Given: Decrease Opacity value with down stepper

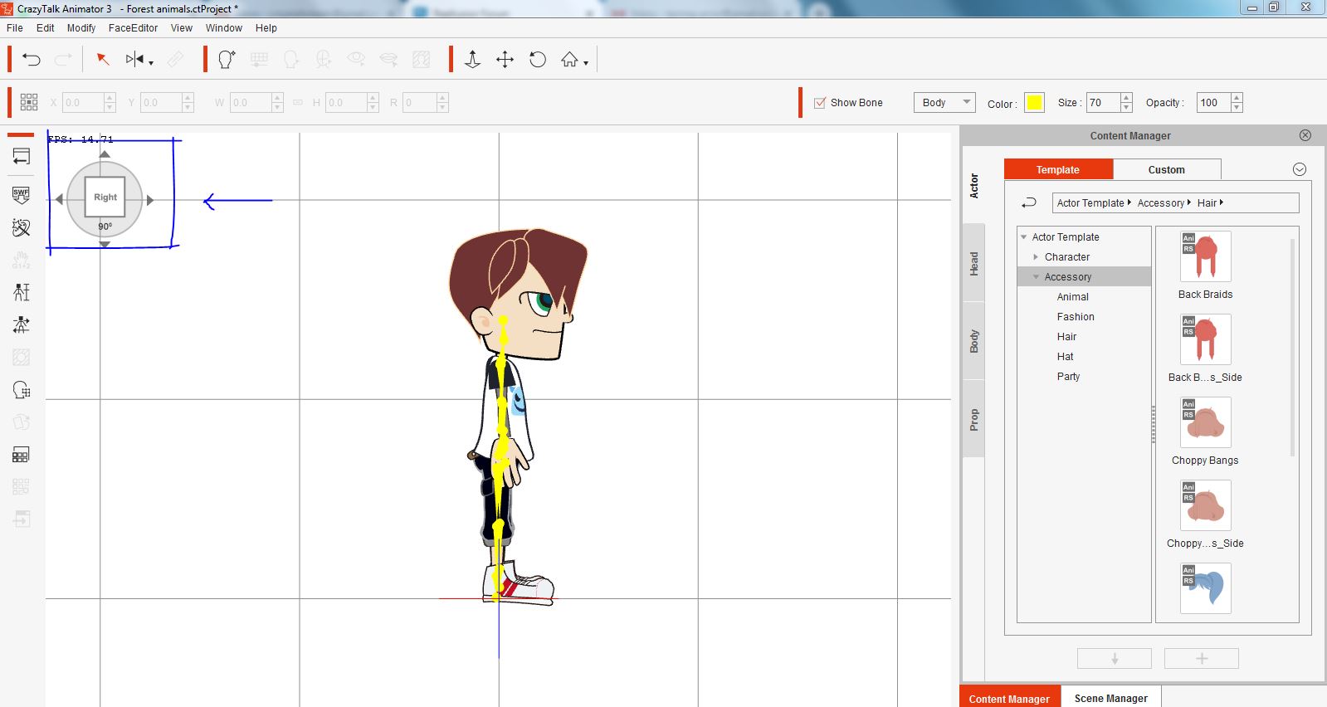Looking at the screenshot, I should coord(1237,107).
